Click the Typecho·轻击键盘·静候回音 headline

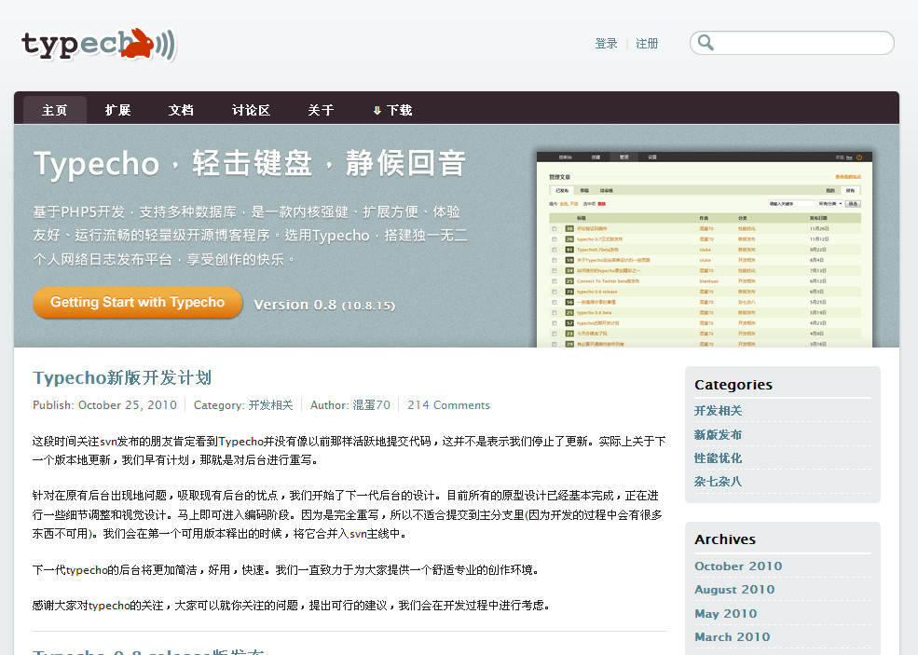pos(250,163)
